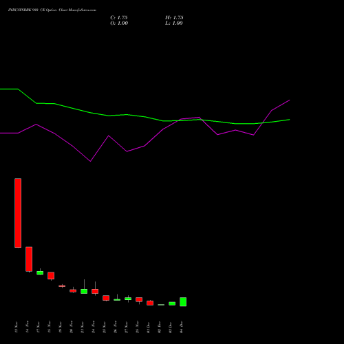Click the red candle above 28 Nov
This screenshot has height=344, width=344.
pos(139,299)
